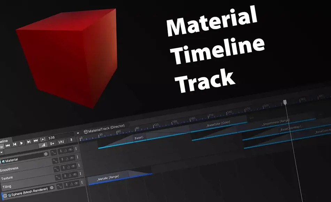The width and height of the screenshot is (331, 202).
Task: Select the _Smoothness (Range) clip
Action: (276, 123)
